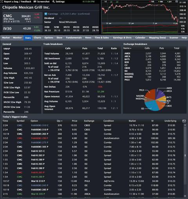Viewport: 188px width, 199px height.
Task: Open the Charts tab
Action: click(x=38, y=38)
